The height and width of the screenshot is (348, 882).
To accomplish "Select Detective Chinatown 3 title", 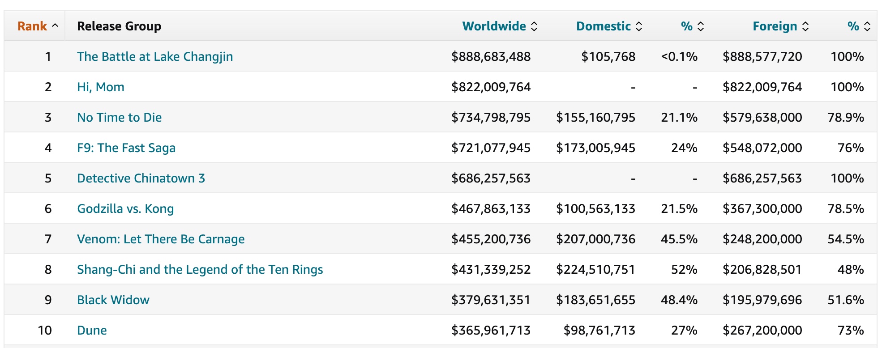I will (141, 178).
